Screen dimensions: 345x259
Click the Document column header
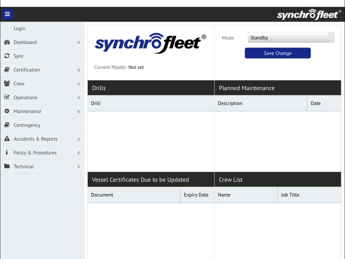tap(134, 195)
